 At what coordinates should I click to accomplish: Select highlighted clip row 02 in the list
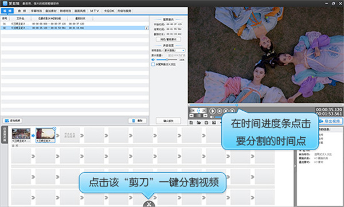click(75, 28)
